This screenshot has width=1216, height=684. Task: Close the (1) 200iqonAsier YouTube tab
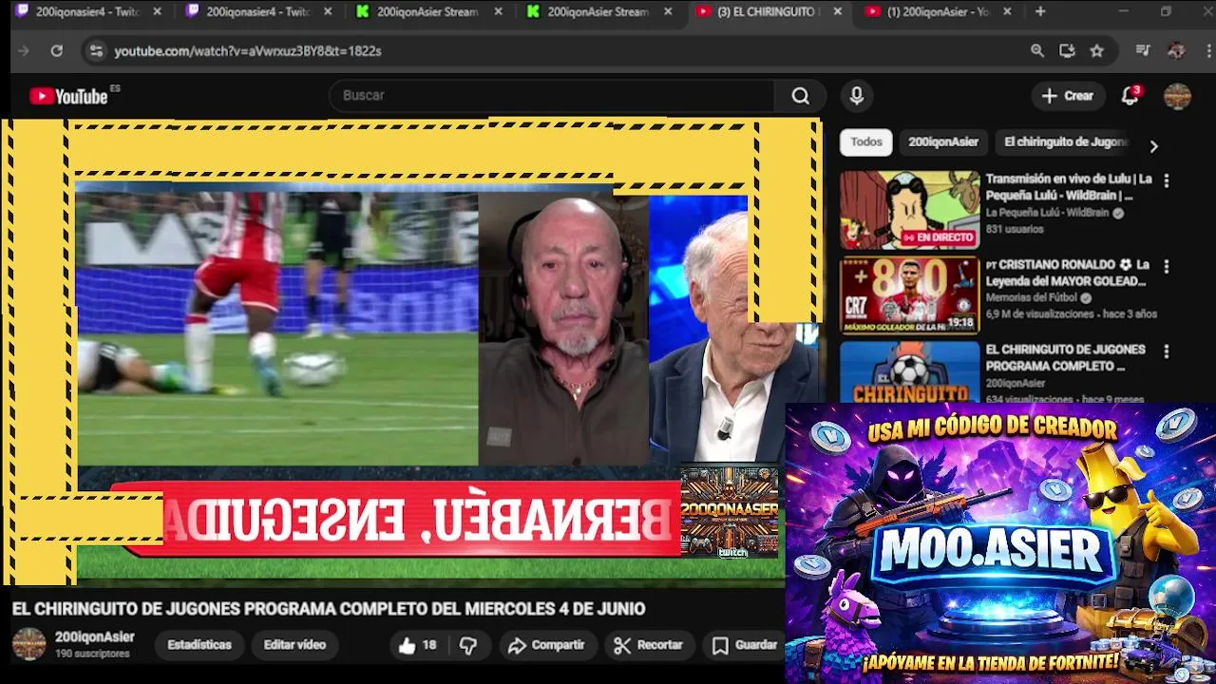(x=1007, y=12)
